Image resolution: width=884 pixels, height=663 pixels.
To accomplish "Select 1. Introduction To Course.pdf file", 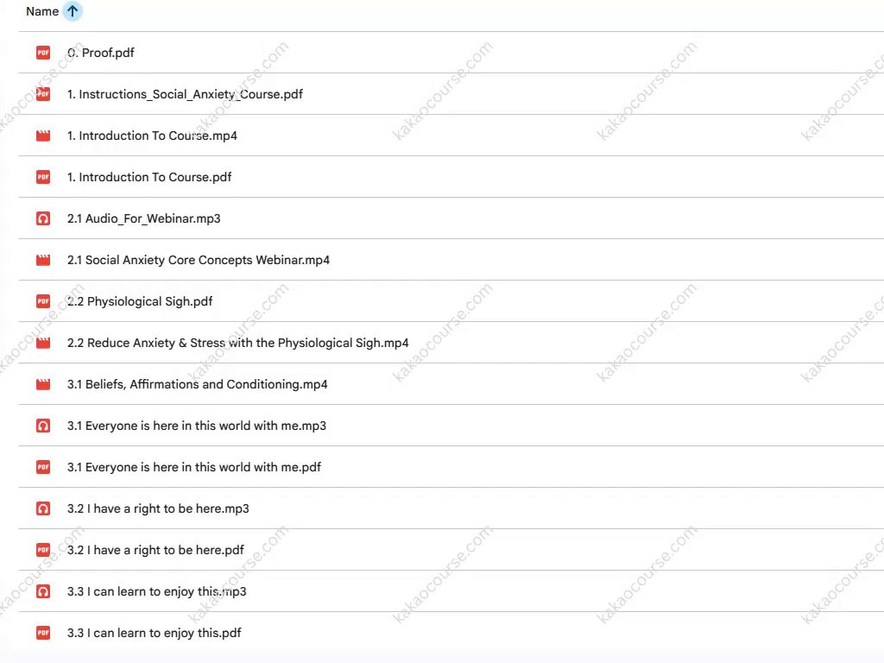I will [x=149, y=177].
